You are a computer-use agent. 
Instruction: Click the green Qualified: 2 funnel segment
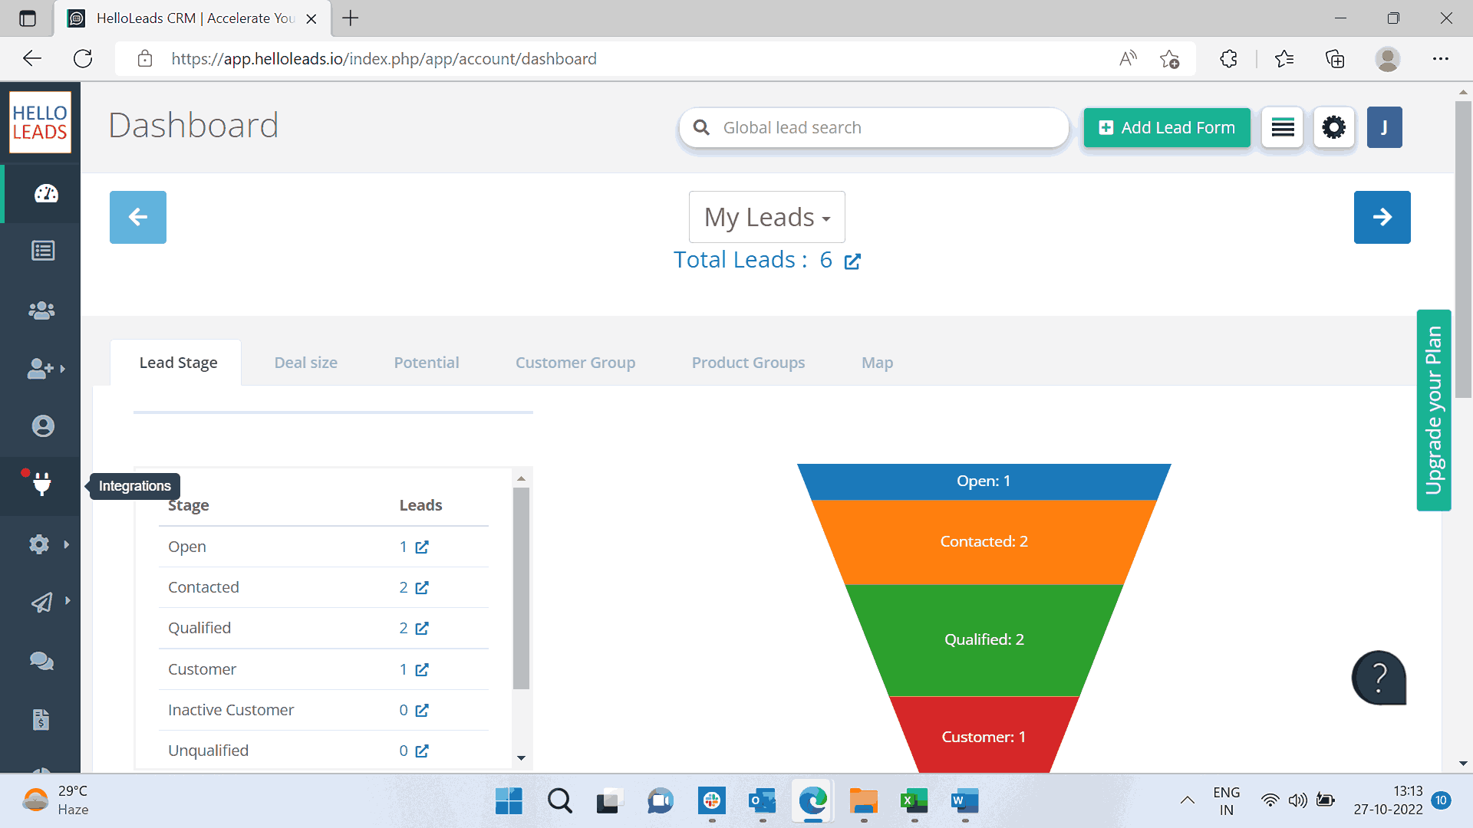(984, 640)
